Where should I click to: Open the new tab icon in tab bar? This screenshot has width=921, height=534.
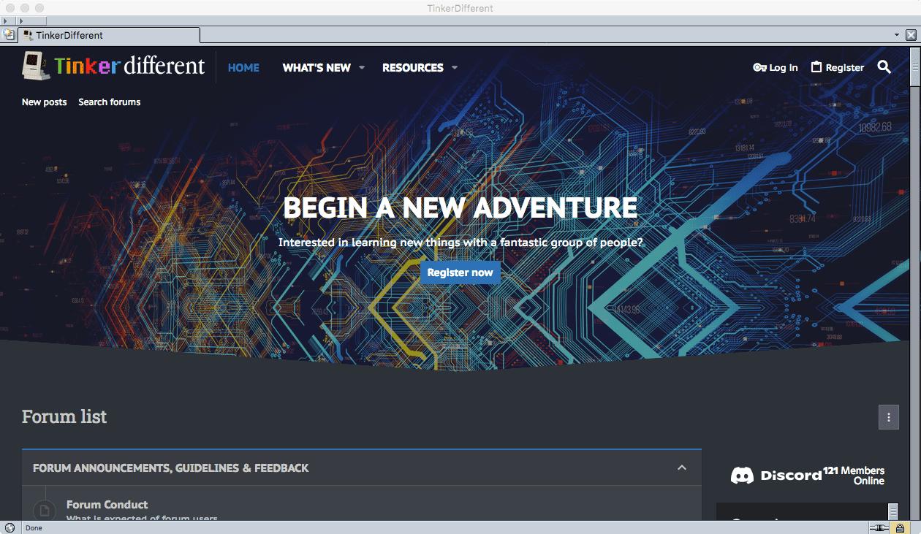tap(10, 34)
